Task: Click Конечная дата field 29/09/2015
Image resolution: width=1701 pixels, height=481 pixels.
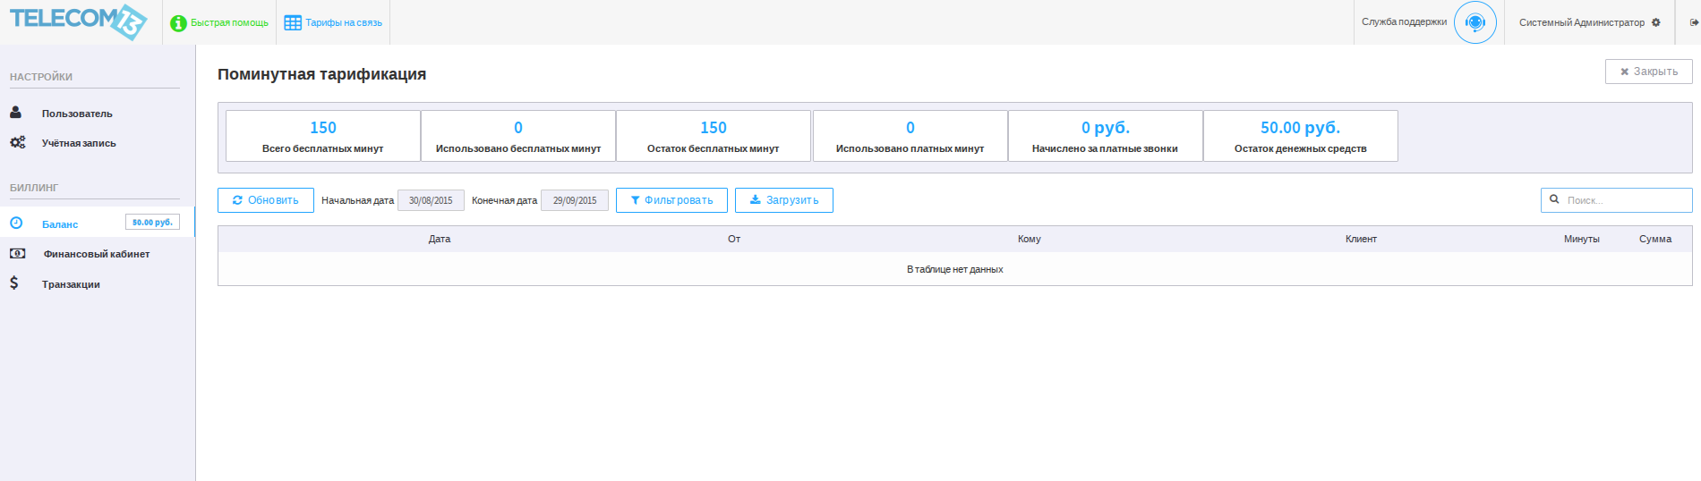Action: click(x=575, y=200)
